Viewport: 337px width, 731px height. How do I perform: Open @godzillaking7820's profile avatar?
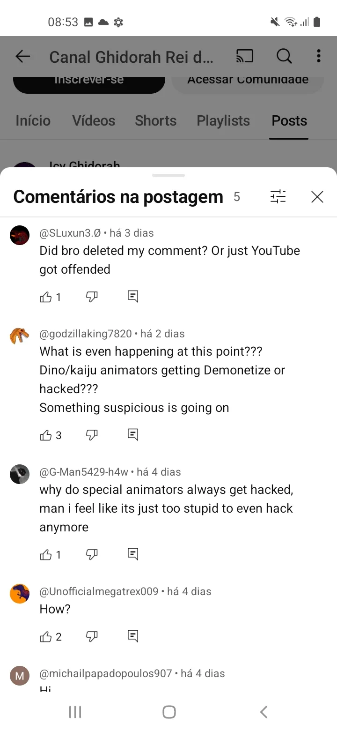[20, 336]
